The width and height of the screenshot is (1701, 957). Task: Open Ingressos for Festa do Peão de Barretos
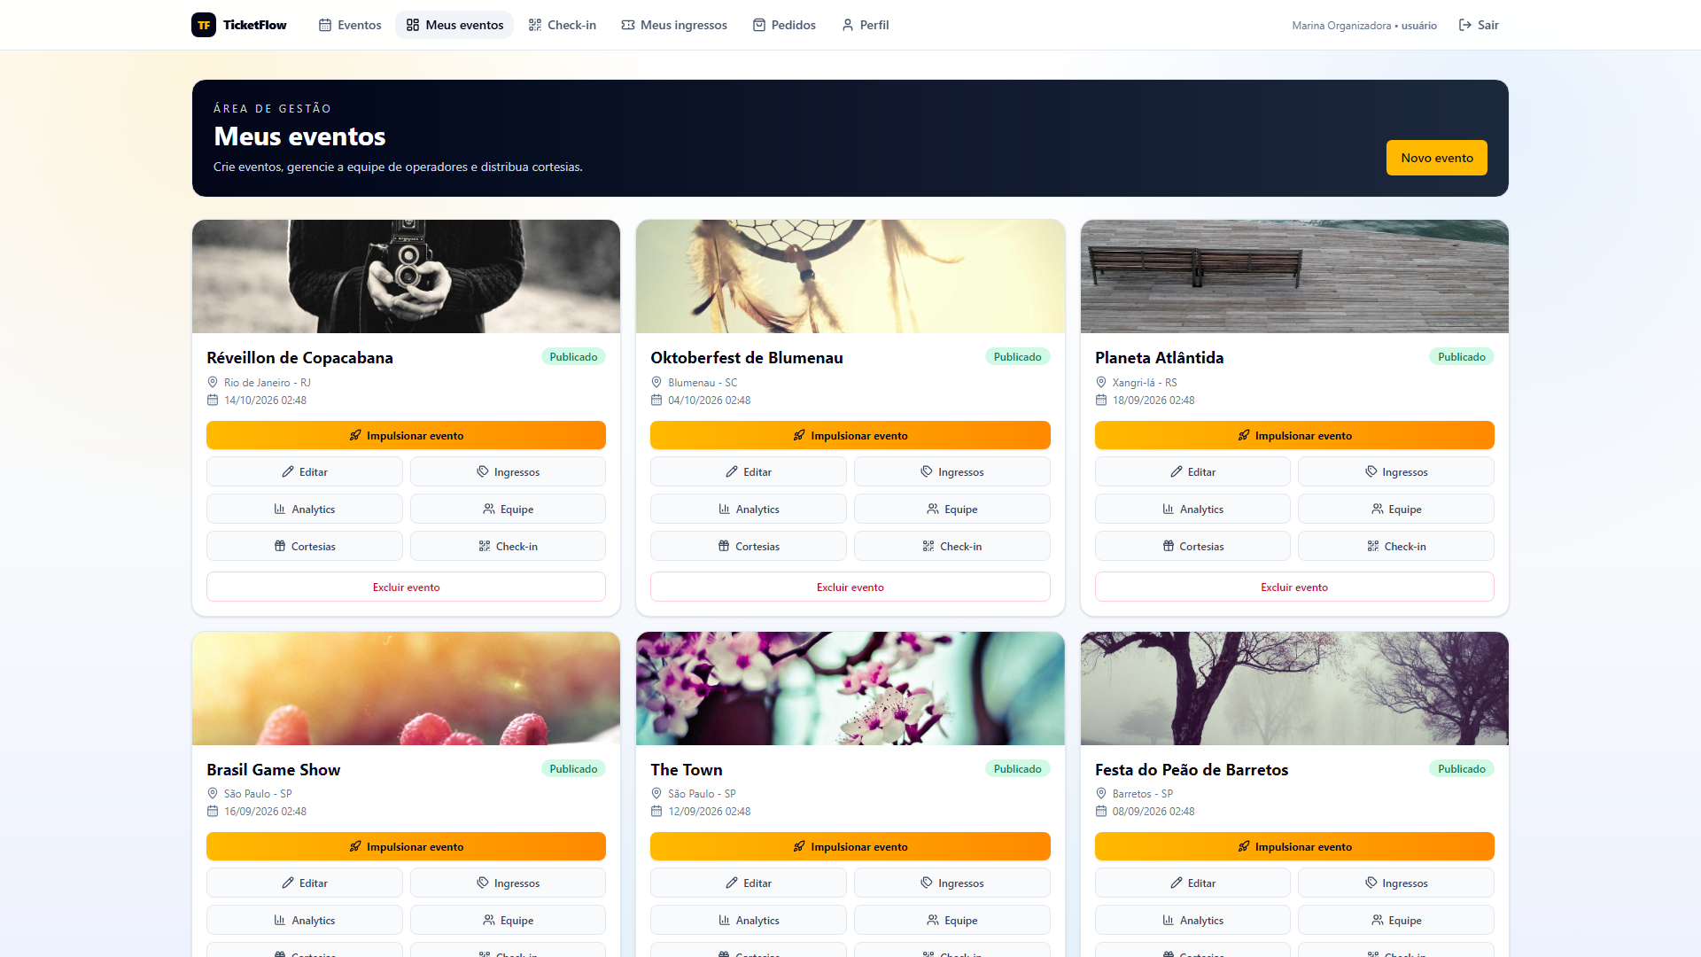(x=1396, y=883)
